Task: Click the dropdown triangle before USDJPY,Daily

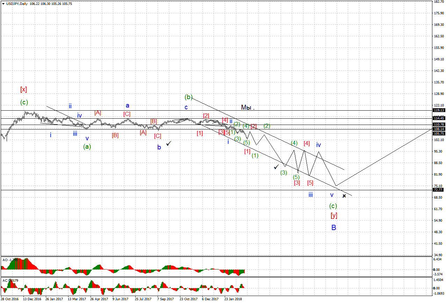Action: coord(3,3)
